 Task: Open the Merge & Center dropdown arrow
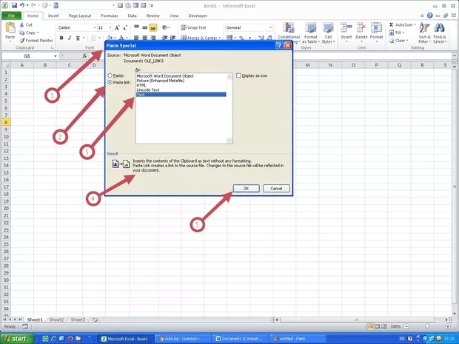220,38
